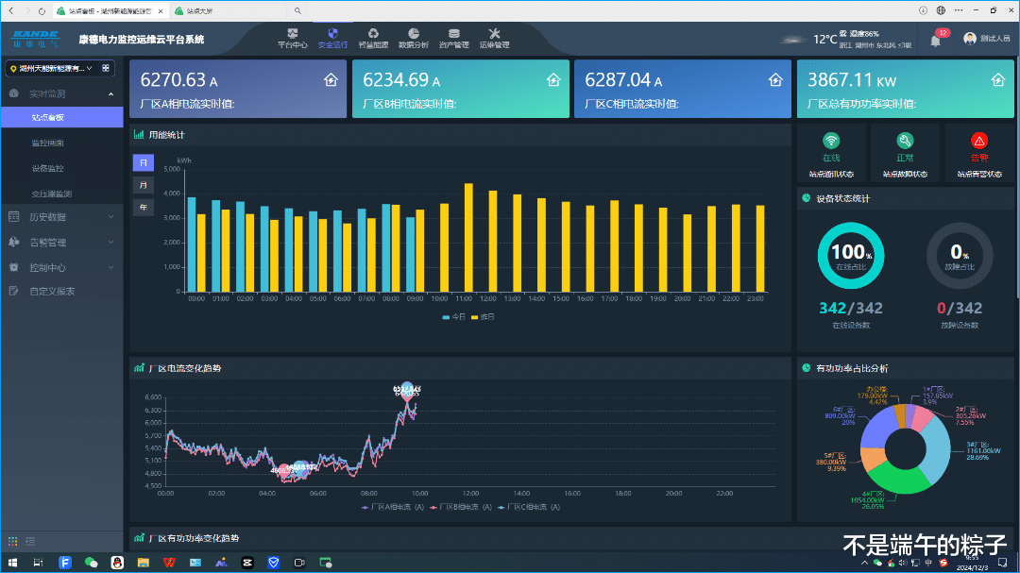Switch 用能统计 chart to 日 view
Image resolution: width=1020 pixels, height=573 pixels.
pos(144,162)
